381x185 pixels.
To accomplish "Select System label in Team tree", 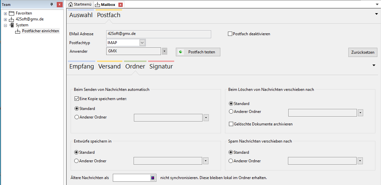I will (22, 25).
